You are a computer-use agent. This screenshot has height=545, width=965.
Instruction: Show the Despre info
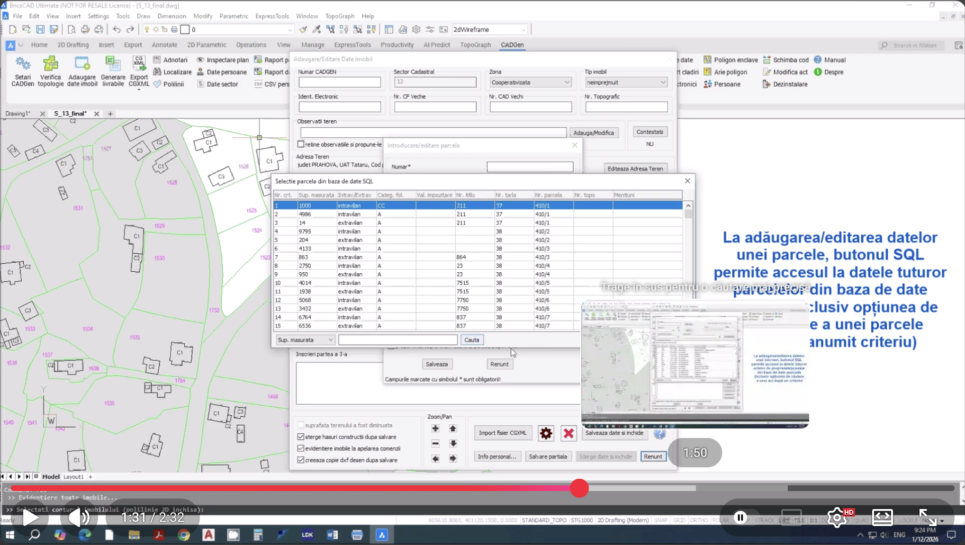point(829,72)
